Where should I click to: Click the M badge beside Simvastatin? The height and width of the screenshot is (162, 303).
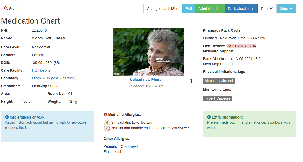click(107, 122)
